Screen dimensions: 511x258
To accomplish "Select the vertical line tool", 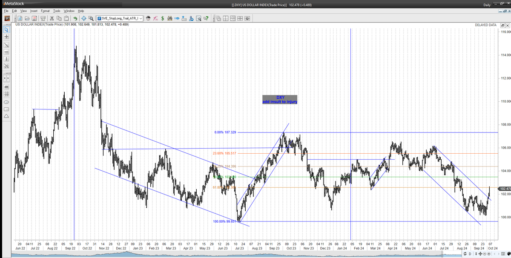I will [6, 59].
